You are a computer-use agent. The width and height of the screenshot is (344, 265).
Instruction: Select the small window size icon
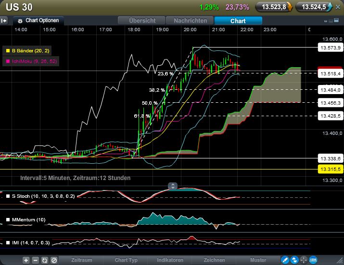pos(326,21)
